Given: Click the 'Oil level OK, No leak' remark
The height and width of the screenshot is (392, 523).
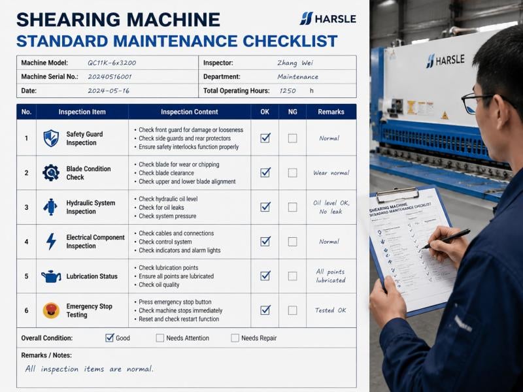Looking at the screenshot, I should [331, 207].
